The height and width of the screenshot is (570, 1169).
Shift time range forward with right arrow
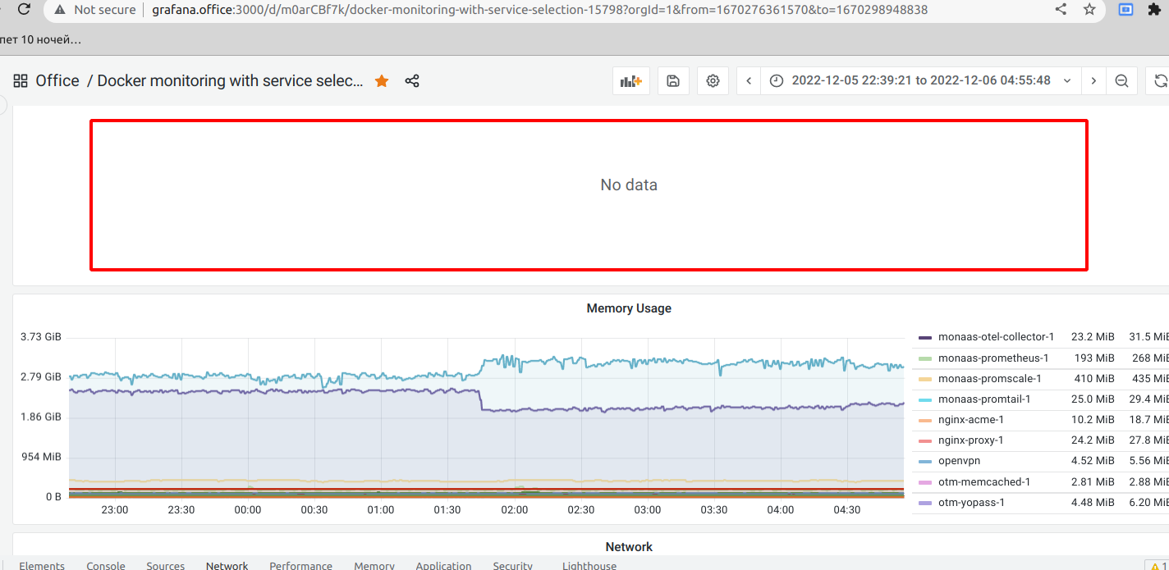[1093, 80]
